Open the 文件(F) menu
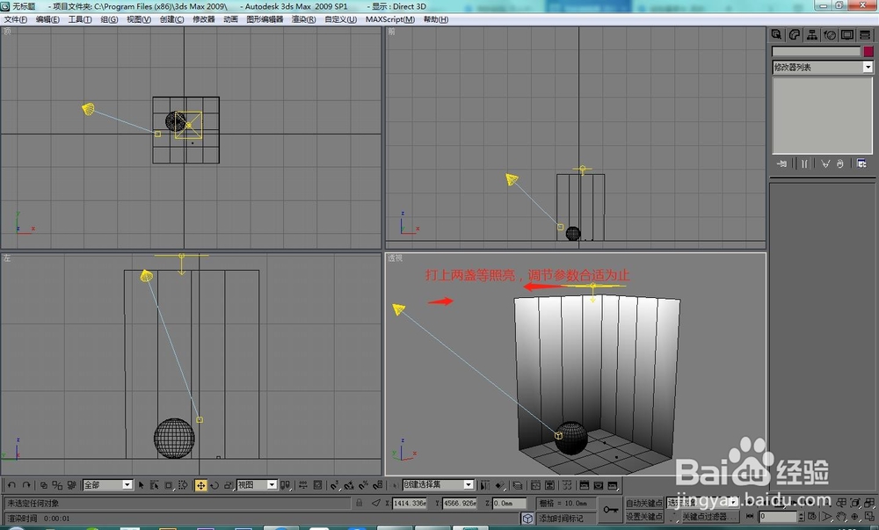 click(x=16, y=19)
